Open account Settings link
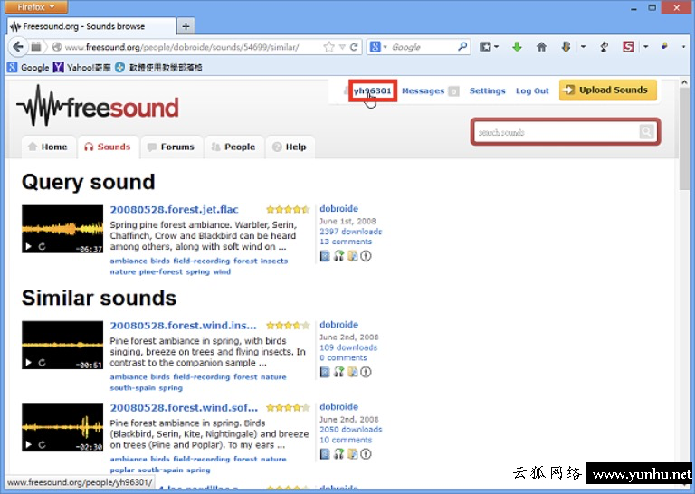 pyautogui.click(x=487, y=90)
